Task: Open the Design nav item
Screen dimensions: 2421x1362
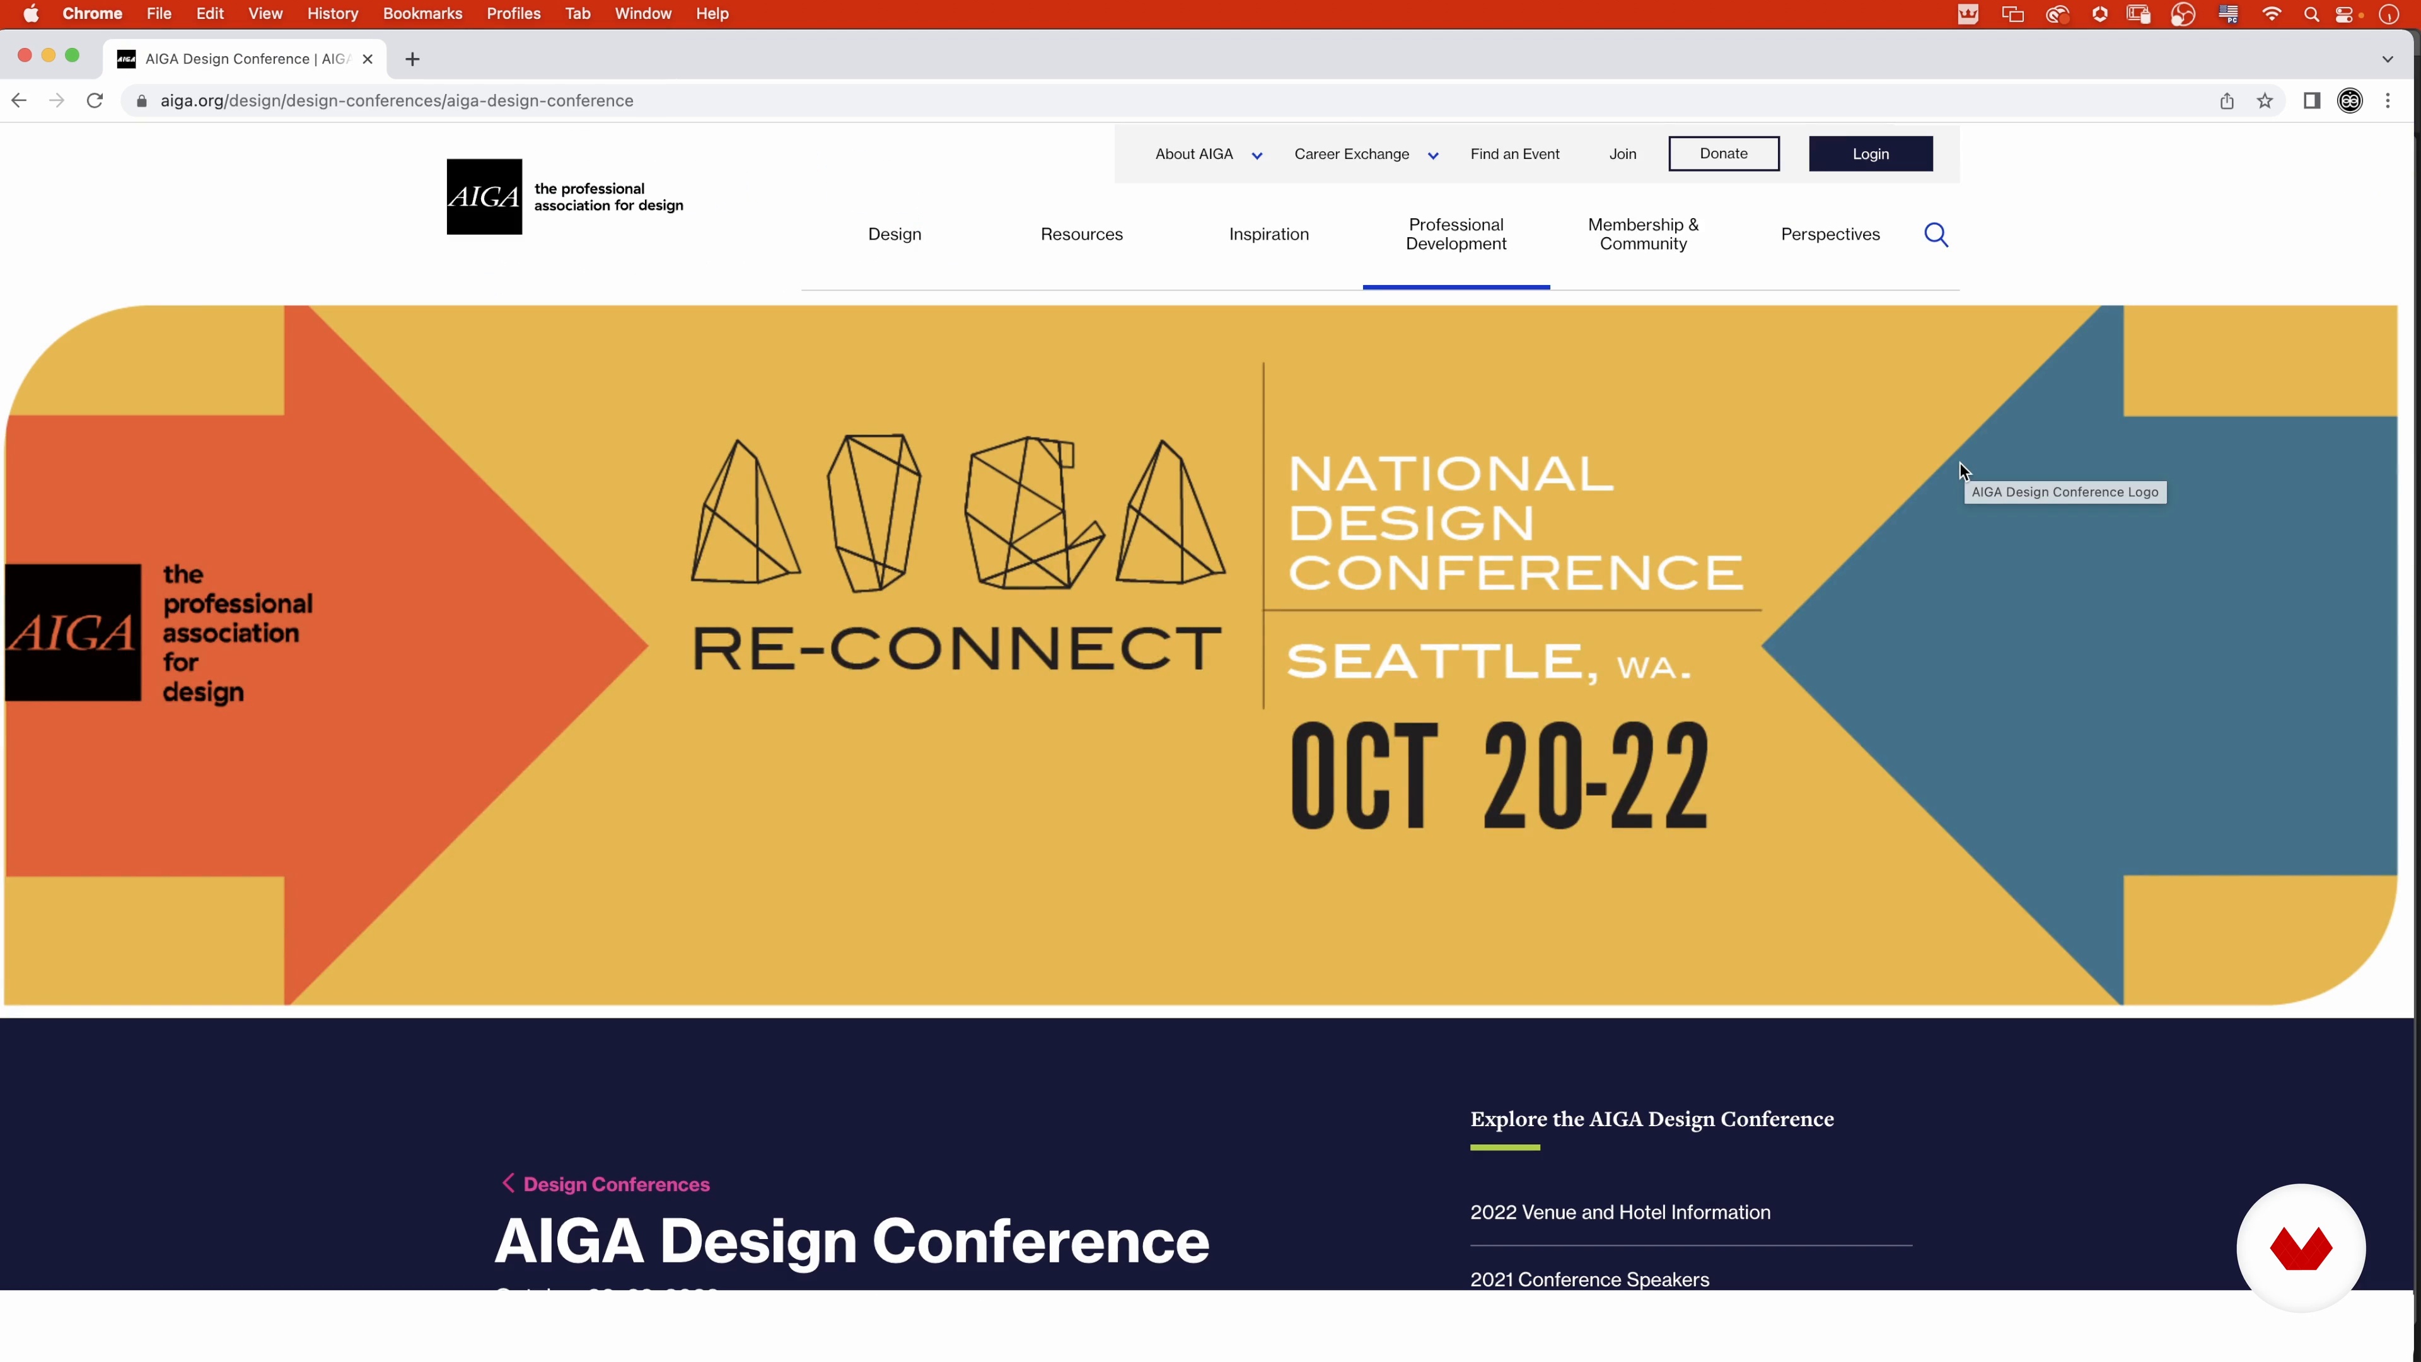Action: pos(894,234)
